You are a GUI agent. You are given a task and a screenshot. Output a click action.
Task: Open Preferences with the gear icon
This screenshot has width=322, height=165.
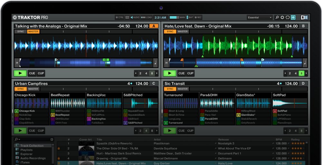coord(282,17)
